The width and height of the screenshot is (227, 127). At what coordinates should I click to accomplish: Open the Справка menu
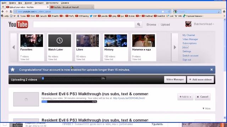pyautogui.click(x=65, y=3)
